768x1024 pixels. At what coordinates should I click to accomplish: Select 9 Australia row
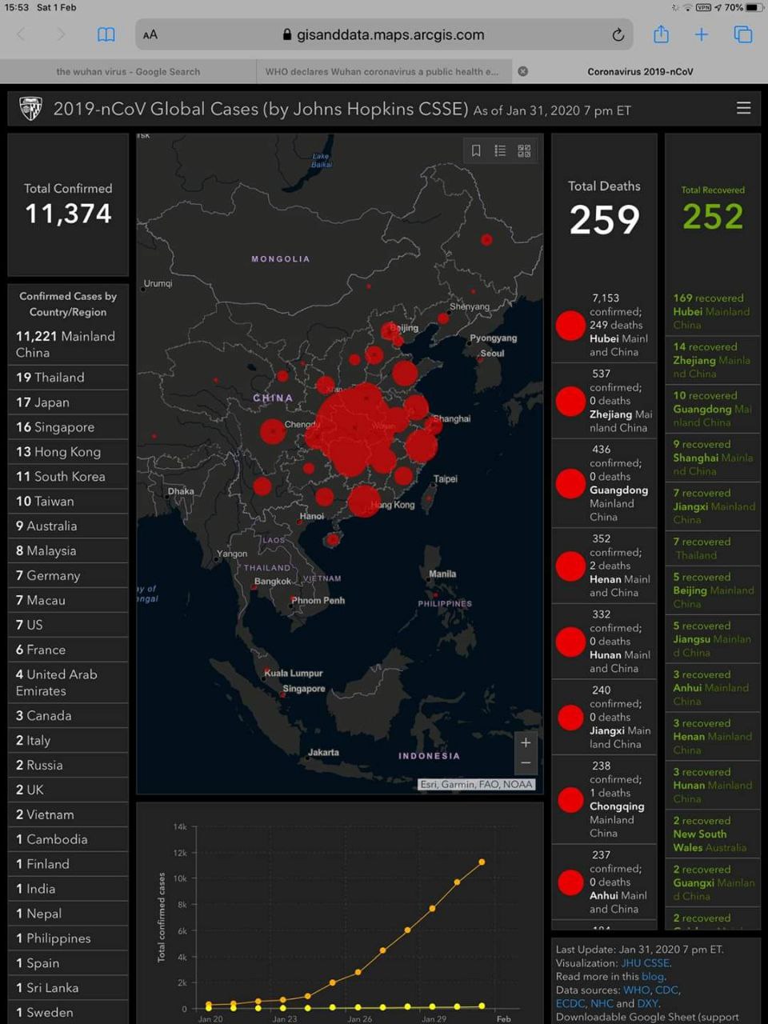68,526
